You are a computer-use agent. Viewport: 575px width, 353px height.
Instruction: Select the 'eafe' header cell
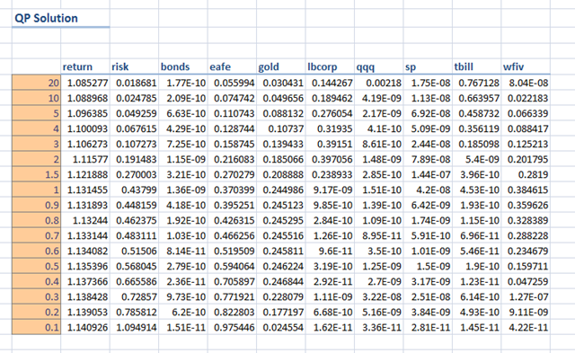232,66
